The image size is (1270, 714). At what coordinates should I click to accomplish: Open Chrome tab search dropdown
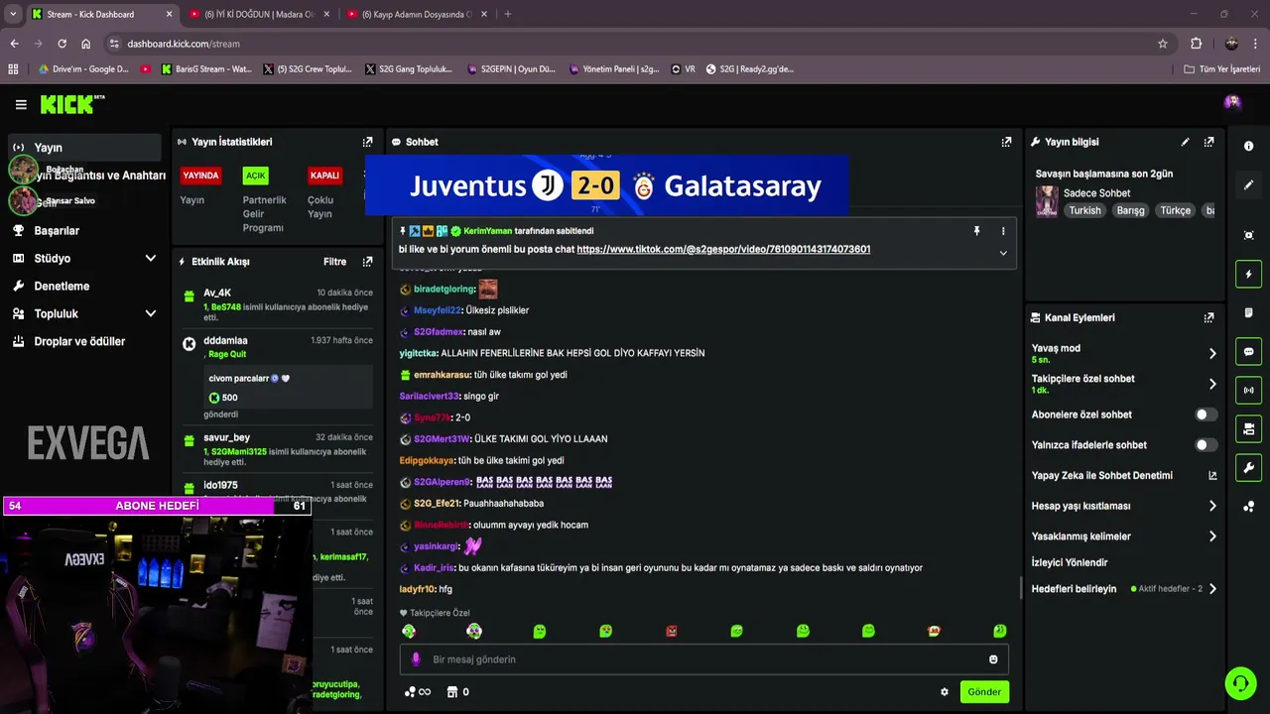click(x=13, y=14)
